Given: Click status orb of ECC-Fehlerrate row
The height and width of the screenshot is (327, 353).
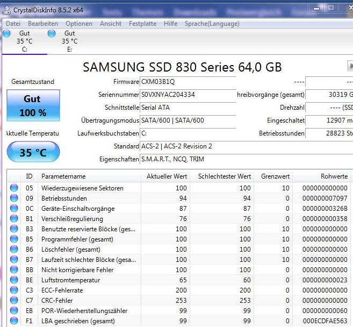Looking at the screenshot, I should point(14,290).
